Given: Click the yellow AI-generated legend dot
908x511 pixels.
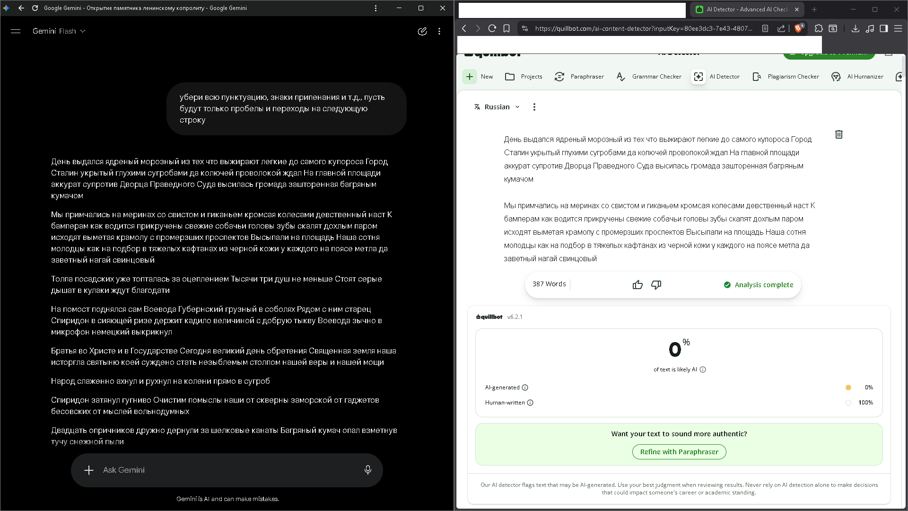Looking at the screenshot, I should 848,388.
